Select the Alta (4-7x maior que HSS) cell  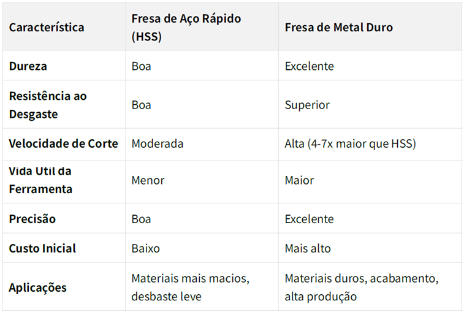tap(350, 144)
